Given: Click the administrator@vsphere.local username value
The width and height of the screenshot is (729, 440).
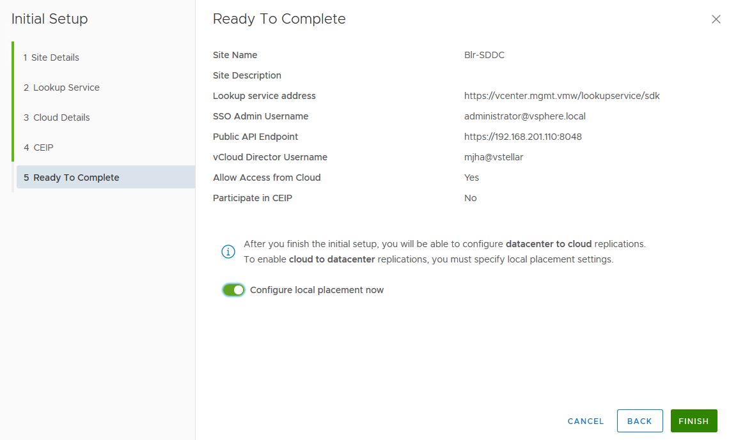Looking at the screenshot, I should click(x=524, y=116).
